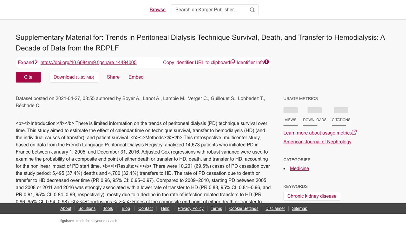Click the Dataset type label
This screenshot has height=228, width=406.
click(x=24, y=98)
